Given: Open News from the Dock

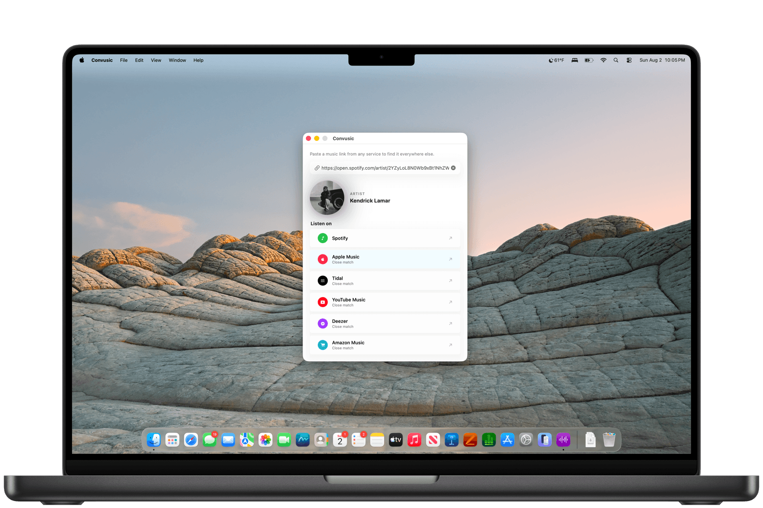Looking at the screenshot, I should (x=433, y=440).
